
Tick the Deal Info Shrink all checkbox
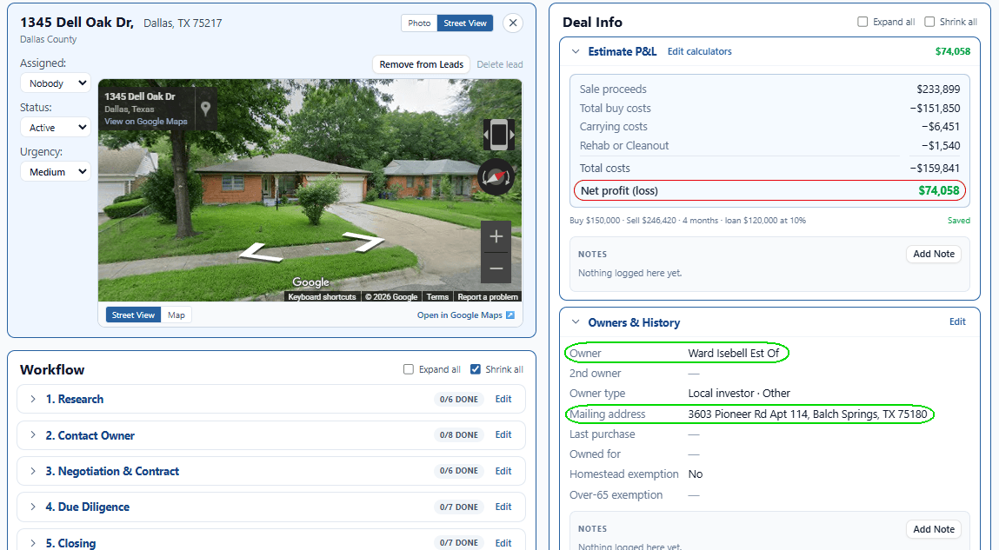coord(929,22)
